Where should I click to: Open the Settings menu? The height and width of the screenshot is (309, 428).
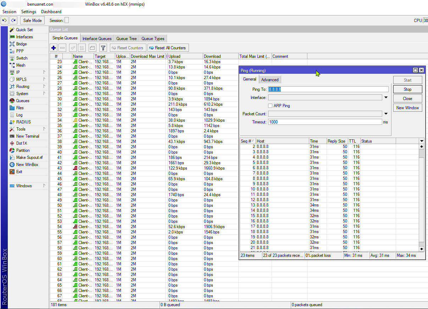[29, 11]
